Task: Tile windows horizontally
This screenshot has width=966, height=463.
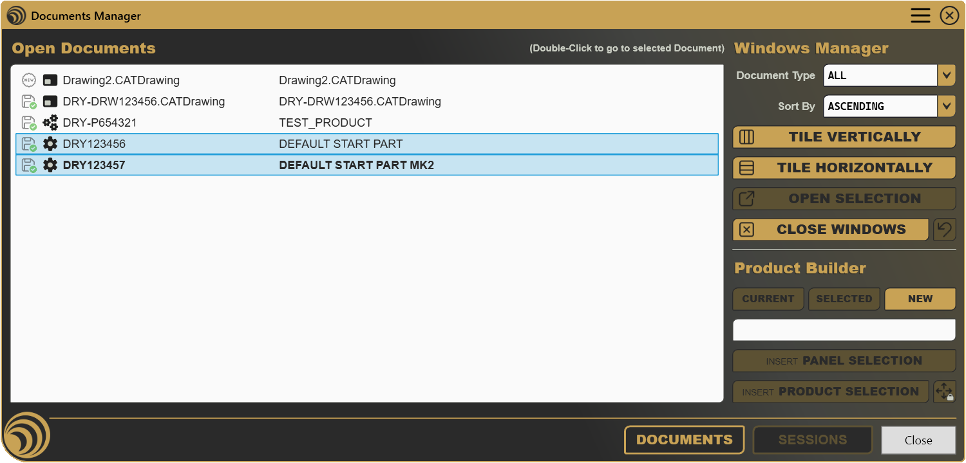Action: coord(844,168)
